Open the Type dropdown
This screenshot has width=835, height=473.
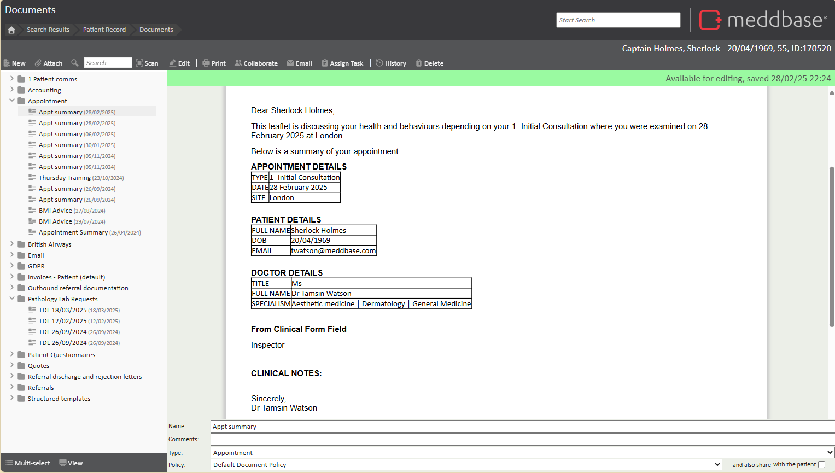pos(522,453)
